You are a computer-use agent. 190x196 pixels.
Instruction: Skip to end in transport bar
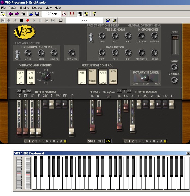[53, 21]
